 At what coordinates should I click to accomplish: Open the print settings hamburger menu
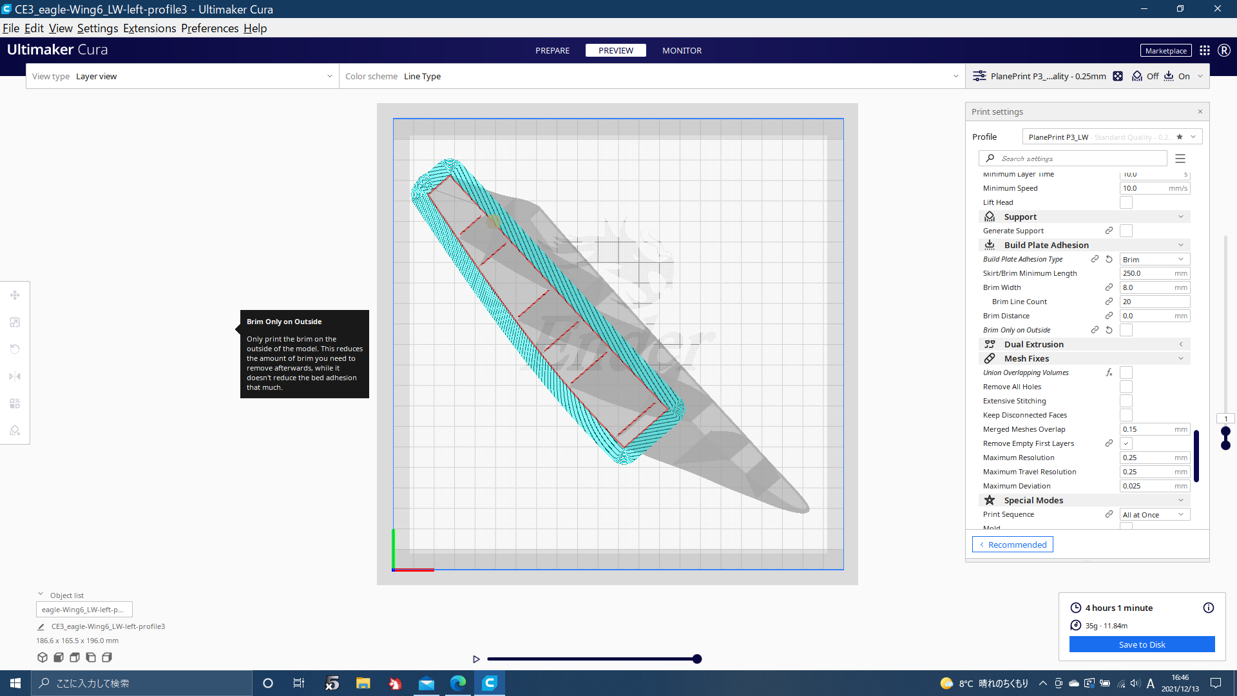pos(1181,158)
